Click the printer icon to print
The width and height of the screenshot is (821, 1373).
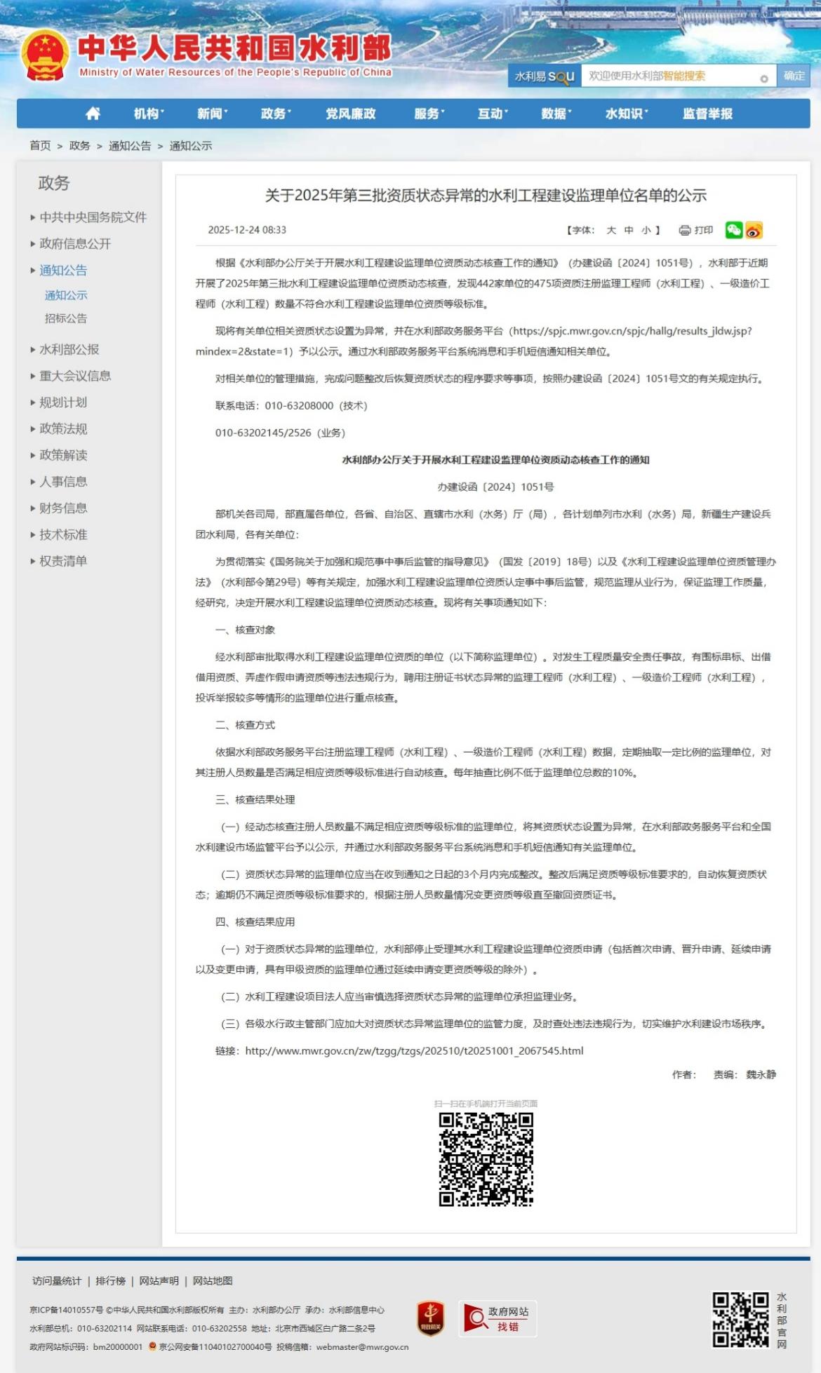point(685,230)
